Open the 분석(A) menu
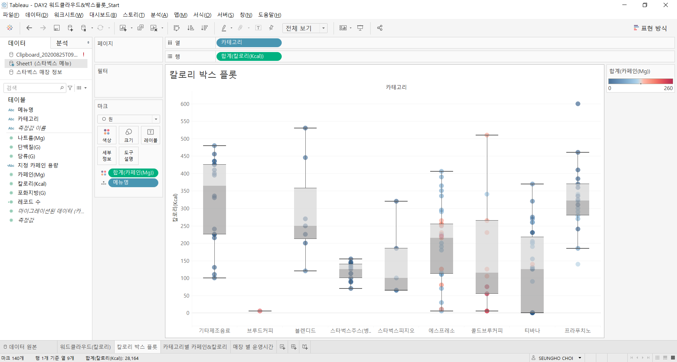 pyautogui.click(x=159, y=15)
